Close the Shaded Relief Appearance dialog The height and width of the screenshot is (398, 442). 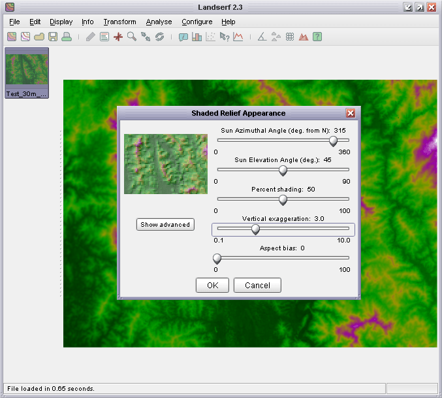point(351,113)
